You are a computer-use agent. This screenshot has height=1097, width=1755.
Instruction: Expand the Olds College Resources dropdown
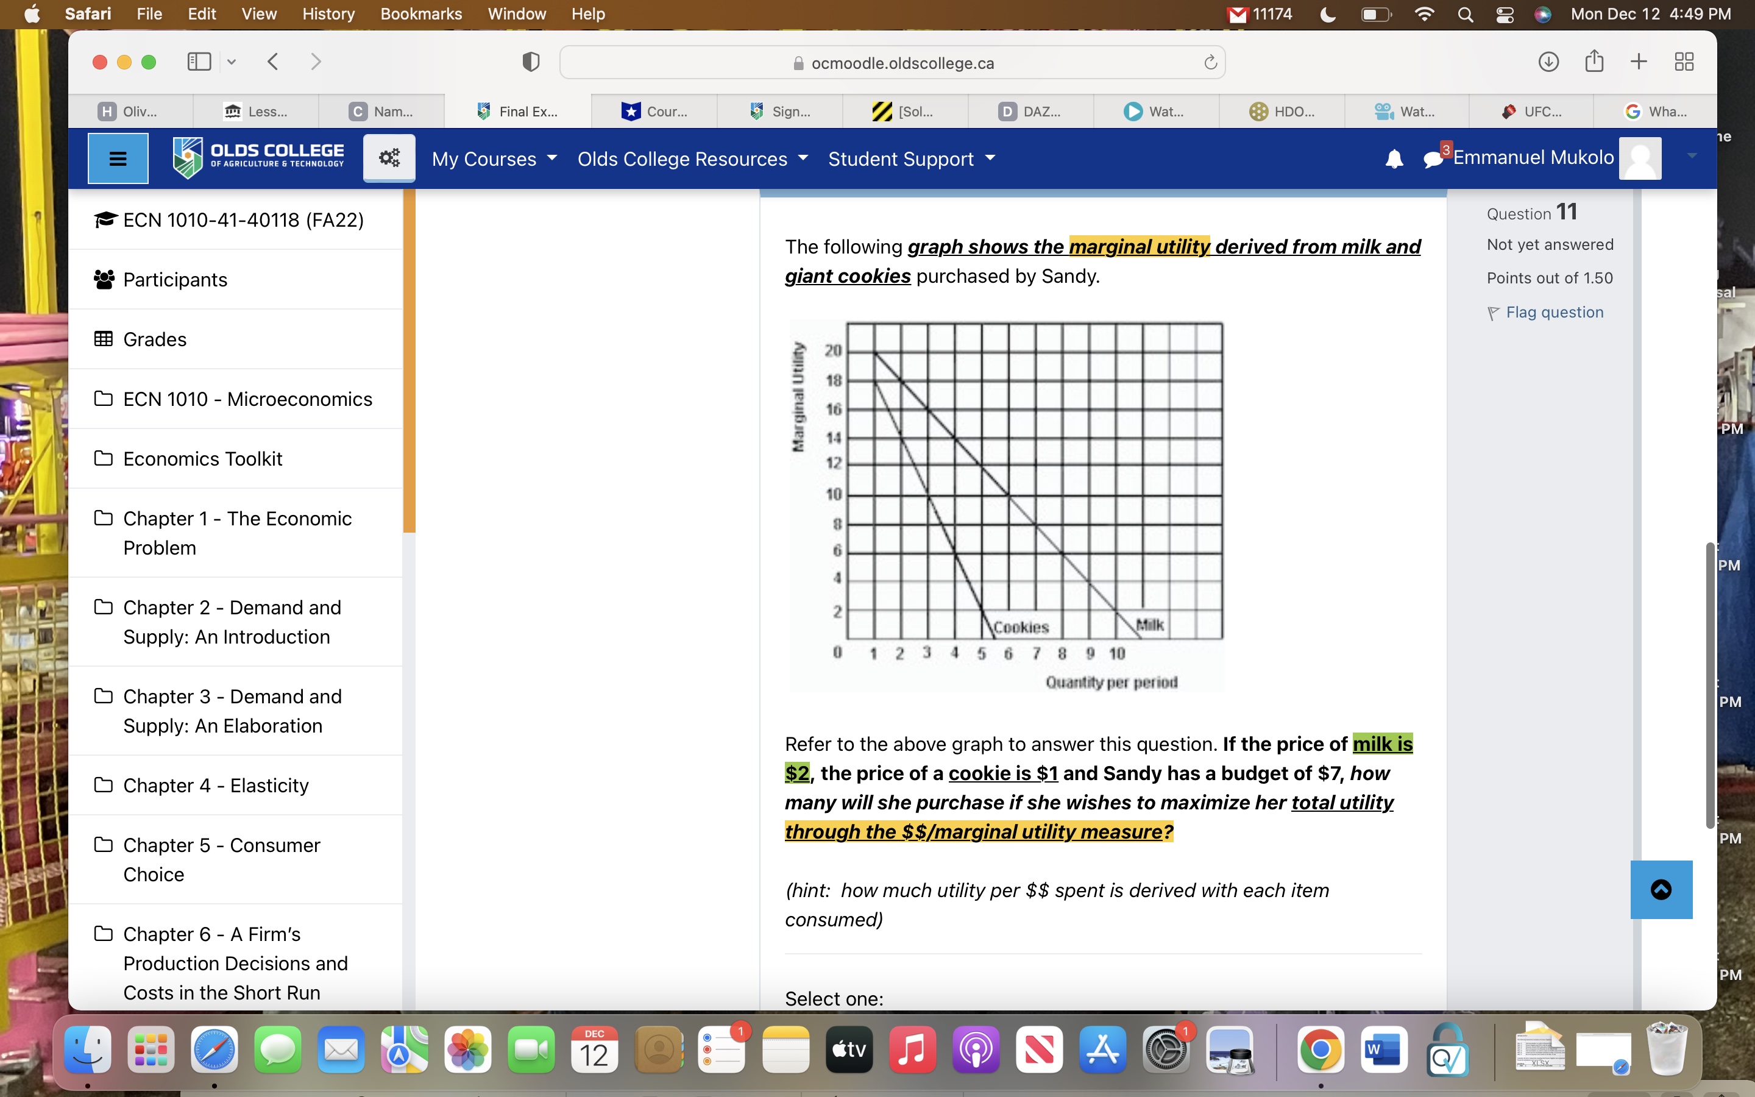692,159
